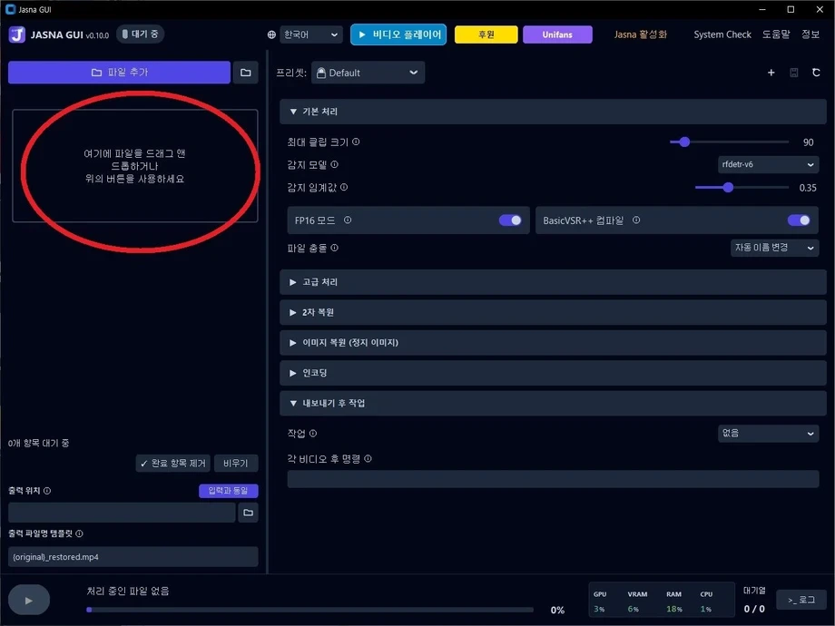Click the file drag-and-drop area
This screenshot has height=626, width=835.
(134, 166)
